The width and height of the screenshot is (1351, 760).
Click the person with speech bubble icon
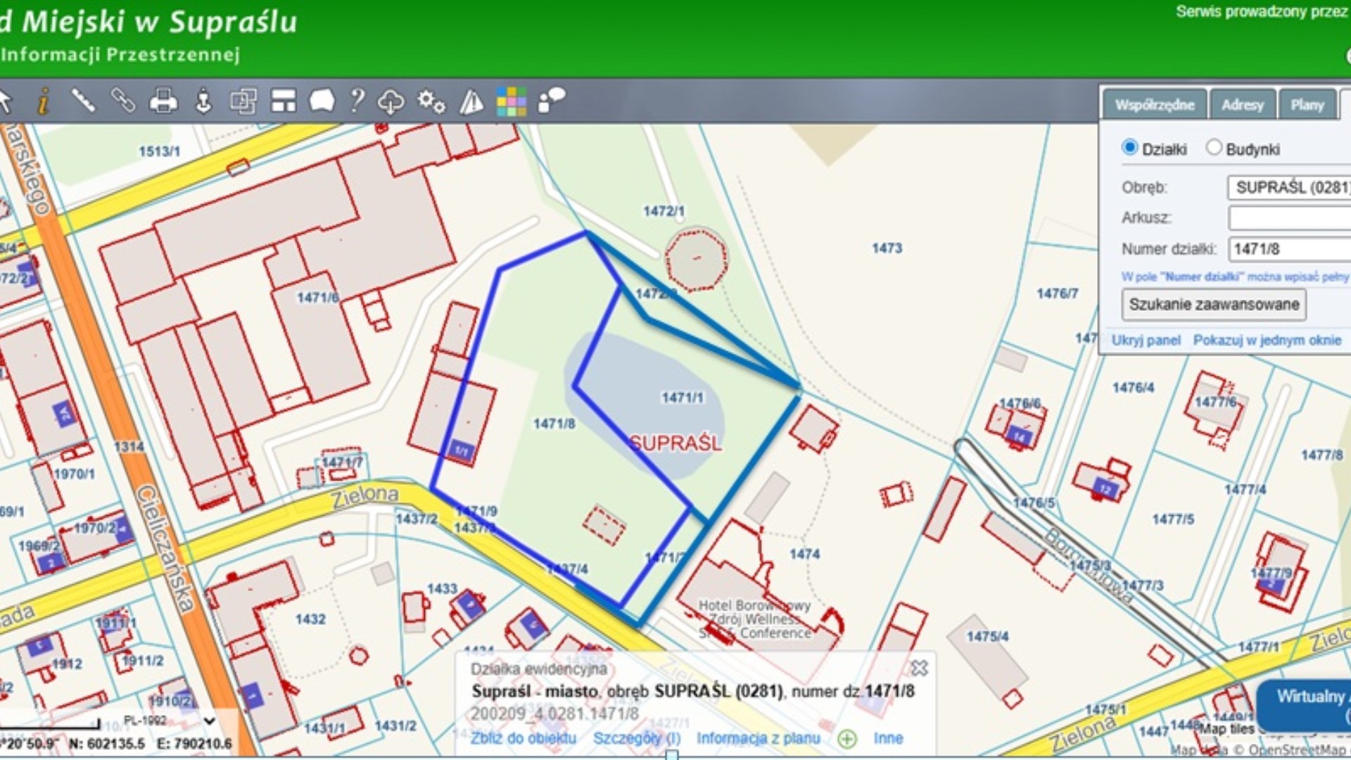click(552, 101)
